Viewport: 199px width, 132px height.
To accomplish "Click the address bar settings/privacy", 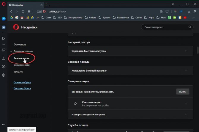I will 57,11.
